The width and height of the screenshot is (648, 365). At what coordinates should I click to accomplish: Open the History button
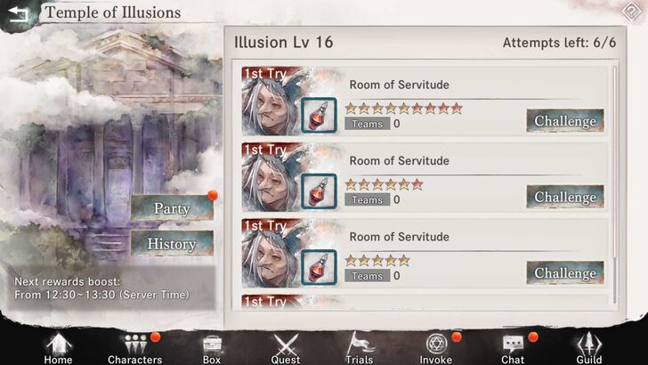(x=172, y=243)
